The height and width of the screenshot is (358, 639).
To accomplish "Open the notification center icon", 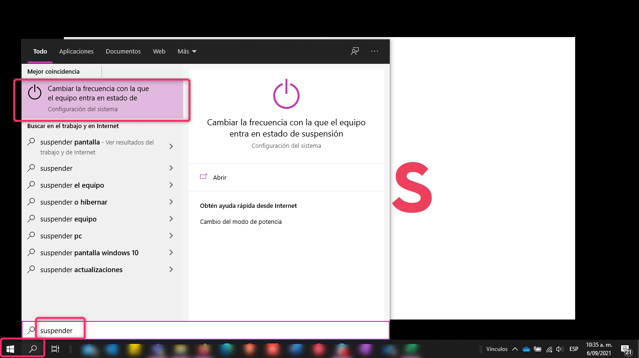I will [x=626, y=349].
